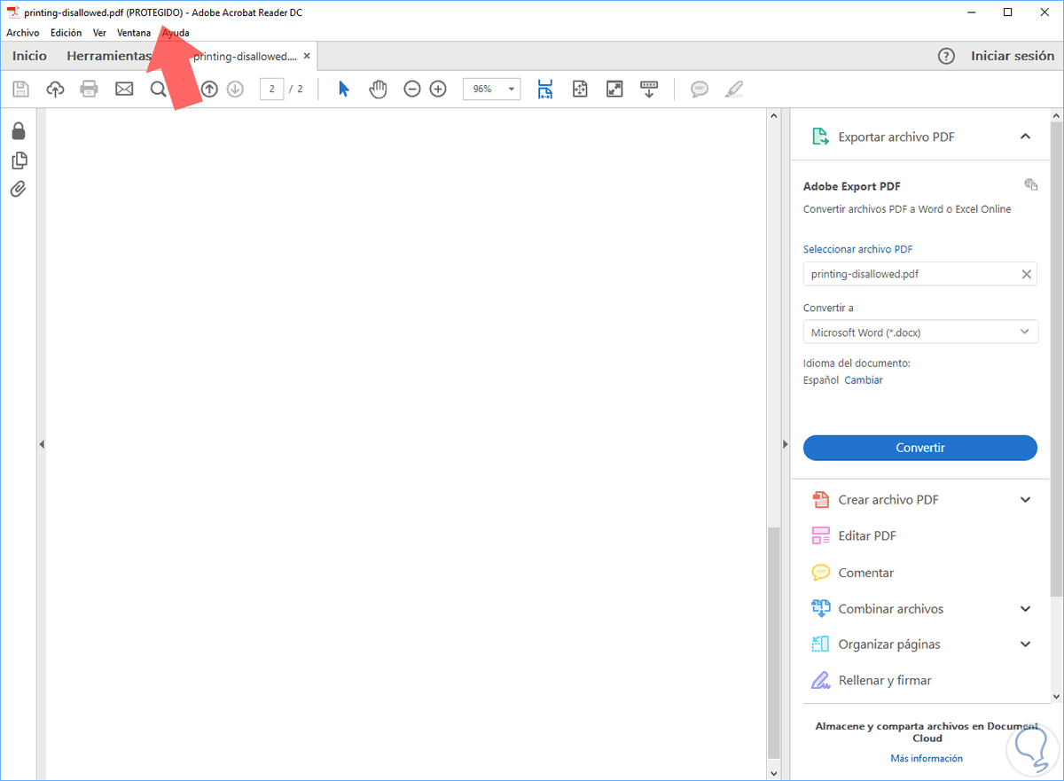Expand the Combinar archivos section
Viewport: 1064px width, 781px height.
[x=1025, y=609]
